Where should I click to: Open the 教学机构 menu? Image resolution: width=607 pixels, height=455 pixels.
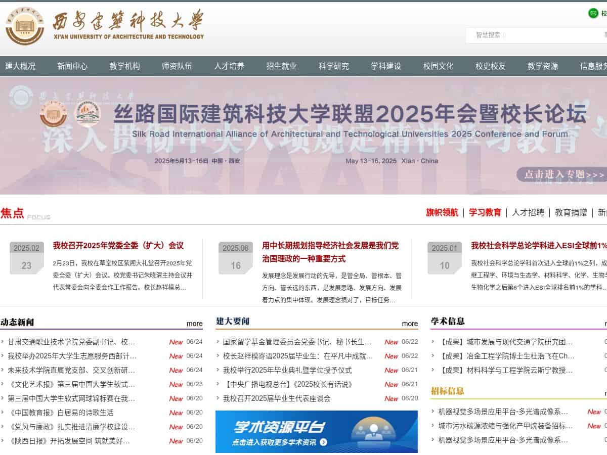125,66
